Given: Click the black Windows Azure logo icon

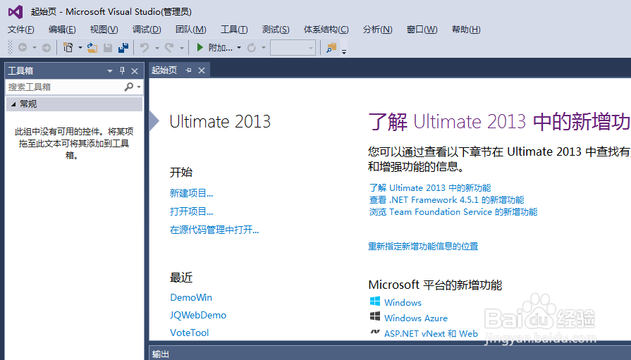Looking at the screenshot, I should click(375, 316).
